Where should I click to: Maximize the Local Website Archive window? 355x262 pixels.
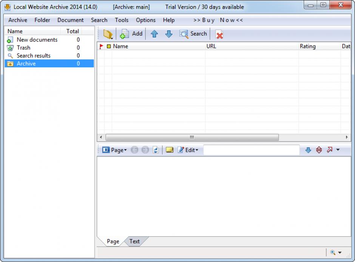[323, 5]
